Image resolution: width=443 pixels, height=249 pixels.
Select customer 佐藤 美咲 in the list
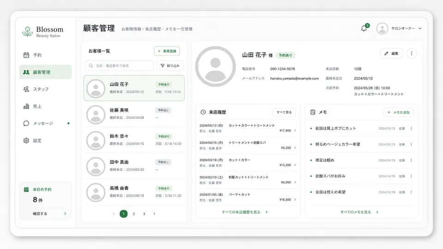click(x=134, y=114)
